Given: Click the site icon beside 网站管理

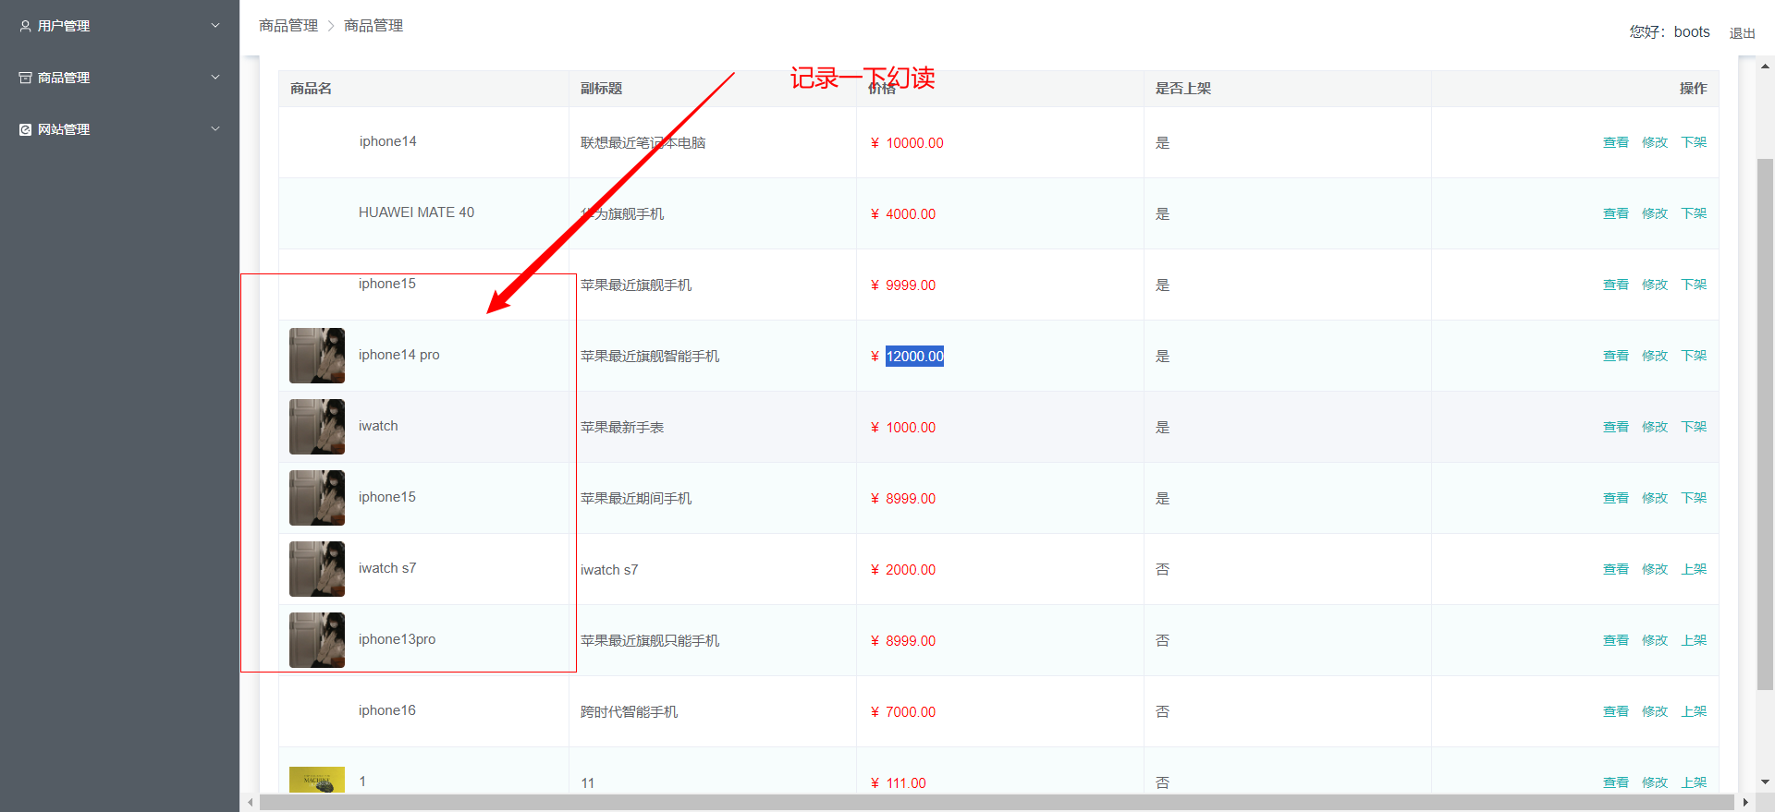Looking at the screenshot, I should pyautogui.click(x=25, y=129).
